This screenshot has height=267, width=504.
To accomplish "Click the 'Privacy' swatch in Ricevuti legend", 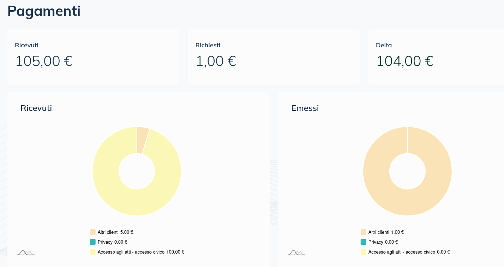I will pyautogui.click(x=93, y=242).
